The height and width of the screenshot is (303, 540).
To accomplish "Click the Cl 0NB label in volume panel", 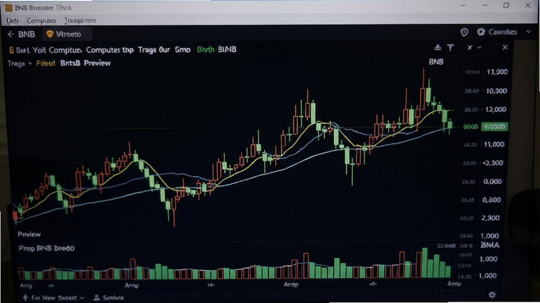I will (447, 246).
